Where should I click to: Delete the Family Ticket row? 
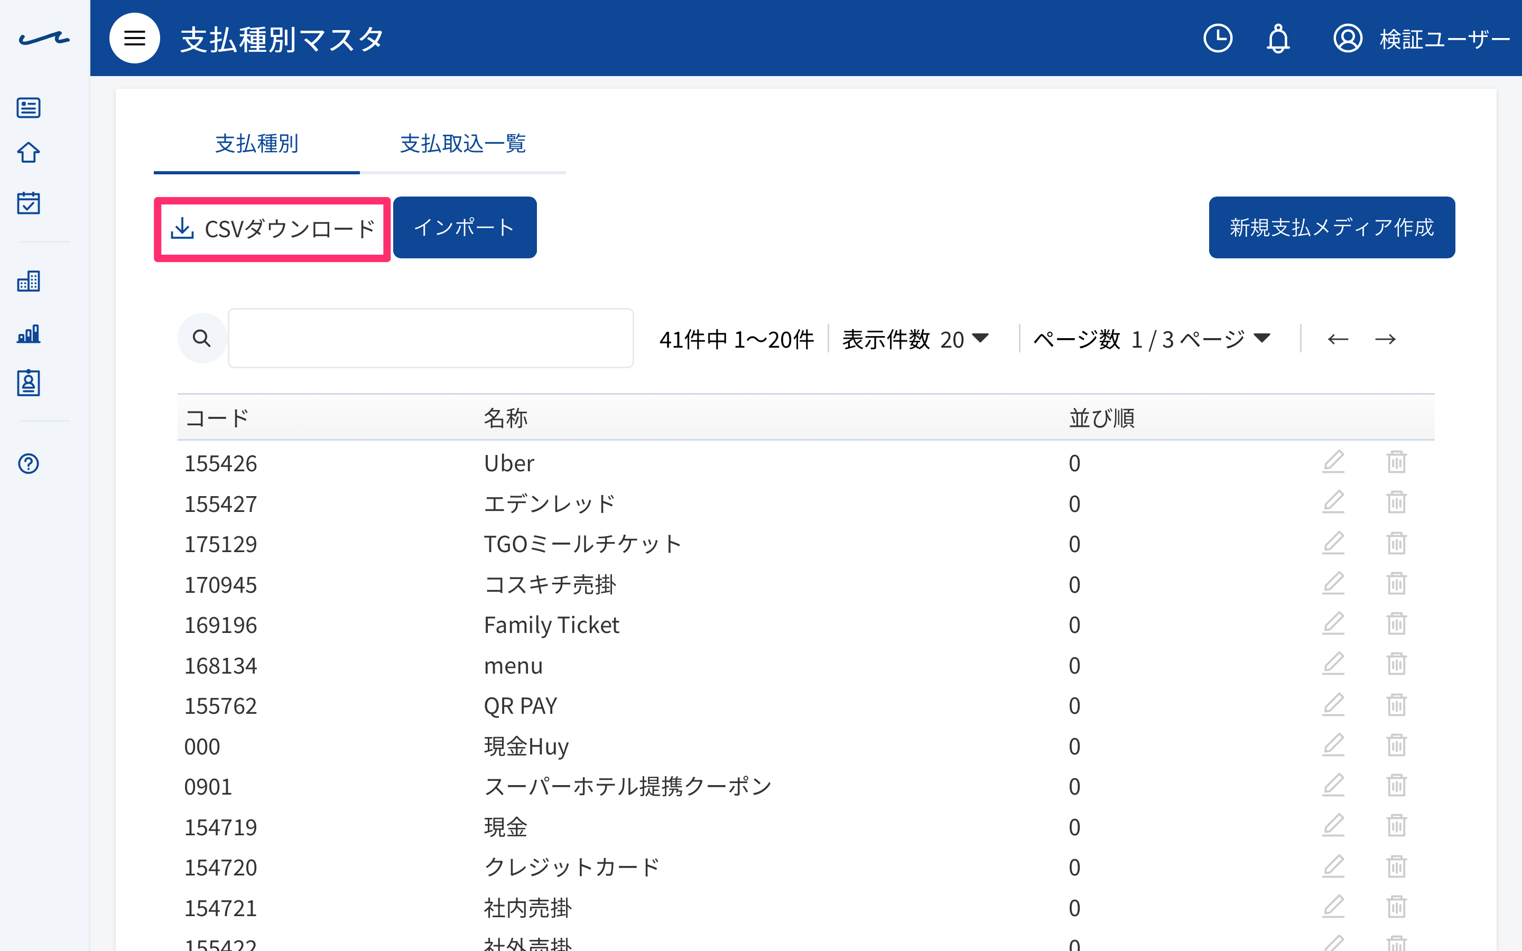[x=1396, y=624]
